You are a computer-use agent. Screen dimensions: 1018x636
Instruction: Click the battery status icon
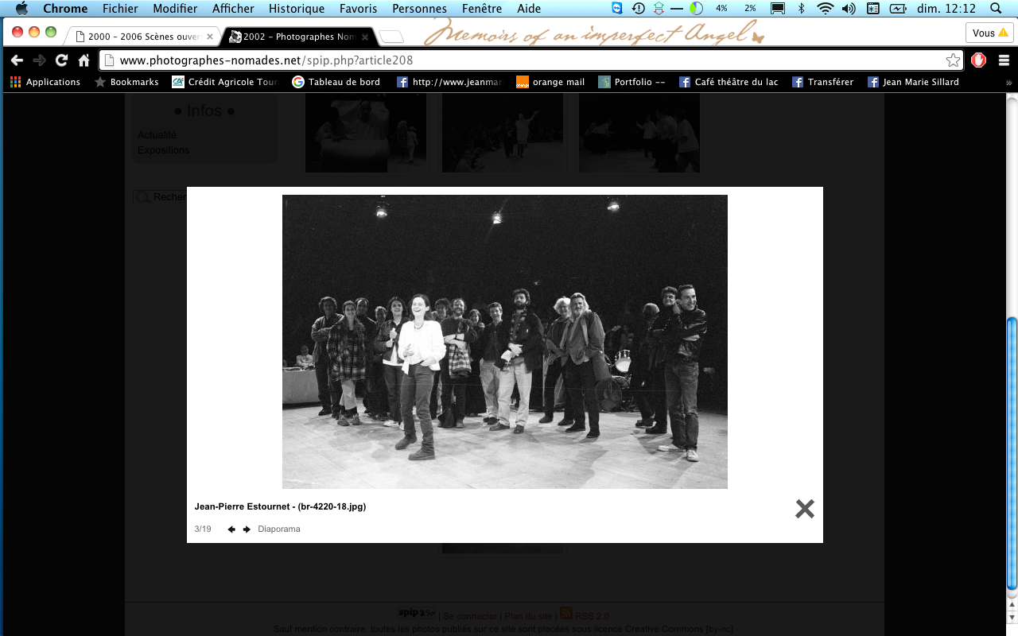click(898, 9)
